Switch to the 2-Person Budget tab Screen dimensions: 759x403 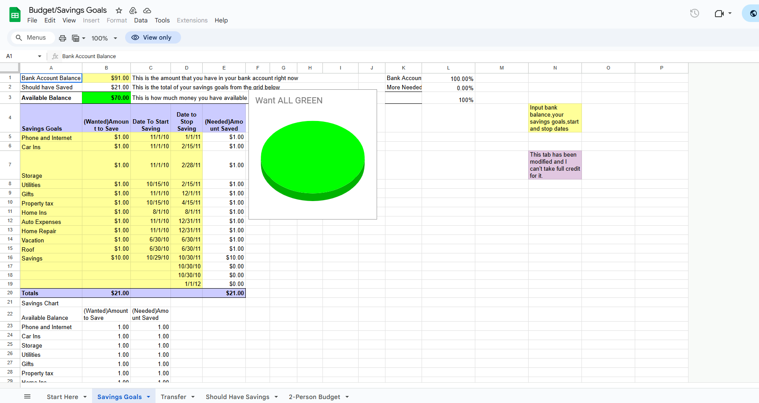[x=314, y=397]
